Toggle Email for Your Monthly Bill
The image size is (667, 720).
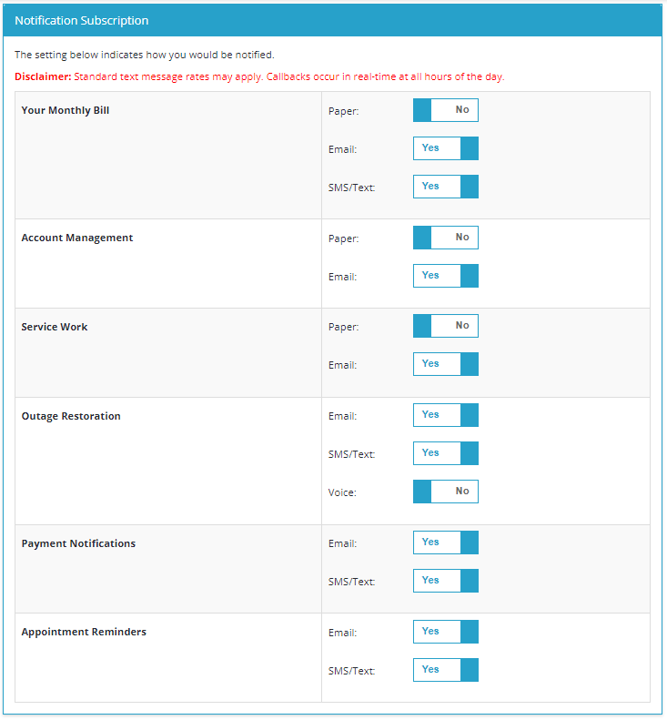(x=445, y=148)
